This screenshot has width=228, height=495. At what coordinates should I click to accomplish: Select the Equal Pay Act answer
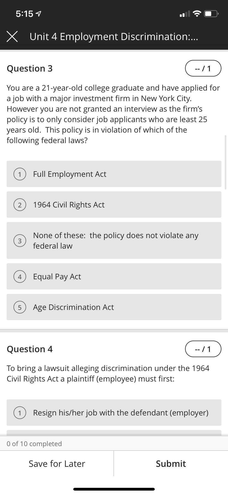[114, 277]
